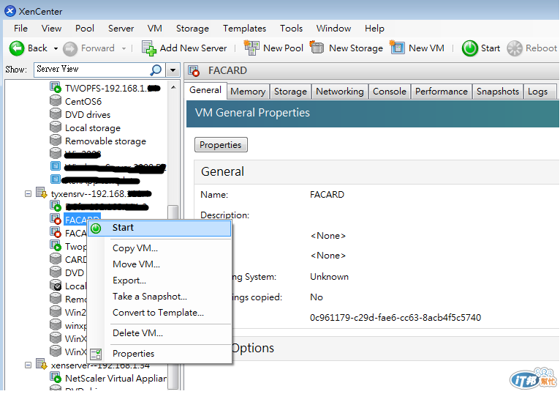This screenshot has width=560, height=394.
Task: Switch to the Performance tab
Action: click(x=442, y=92)
